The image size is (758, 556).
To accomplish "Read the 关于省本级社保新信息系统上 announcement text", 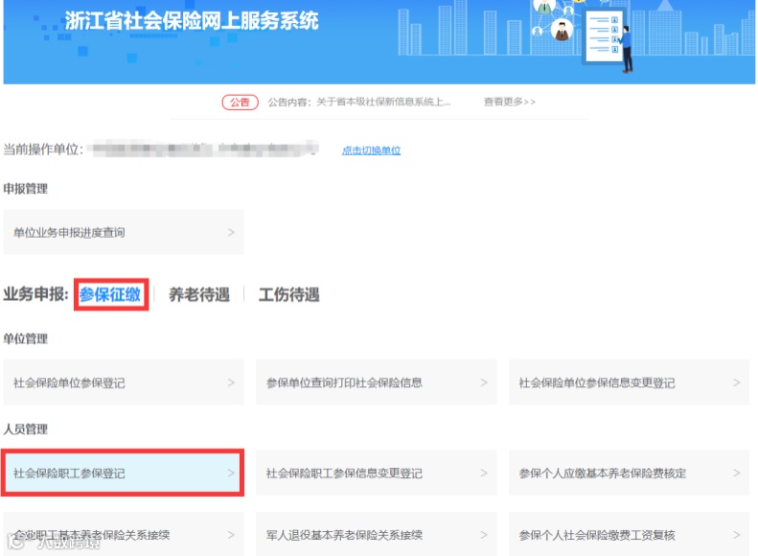I will click(383, 102).
